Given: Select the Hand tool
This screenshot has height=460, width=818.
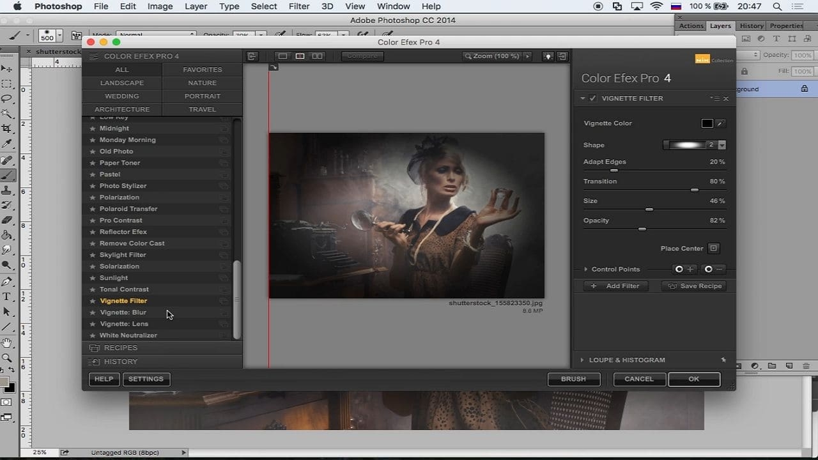Looking at the screenshot, I should 7,343.
